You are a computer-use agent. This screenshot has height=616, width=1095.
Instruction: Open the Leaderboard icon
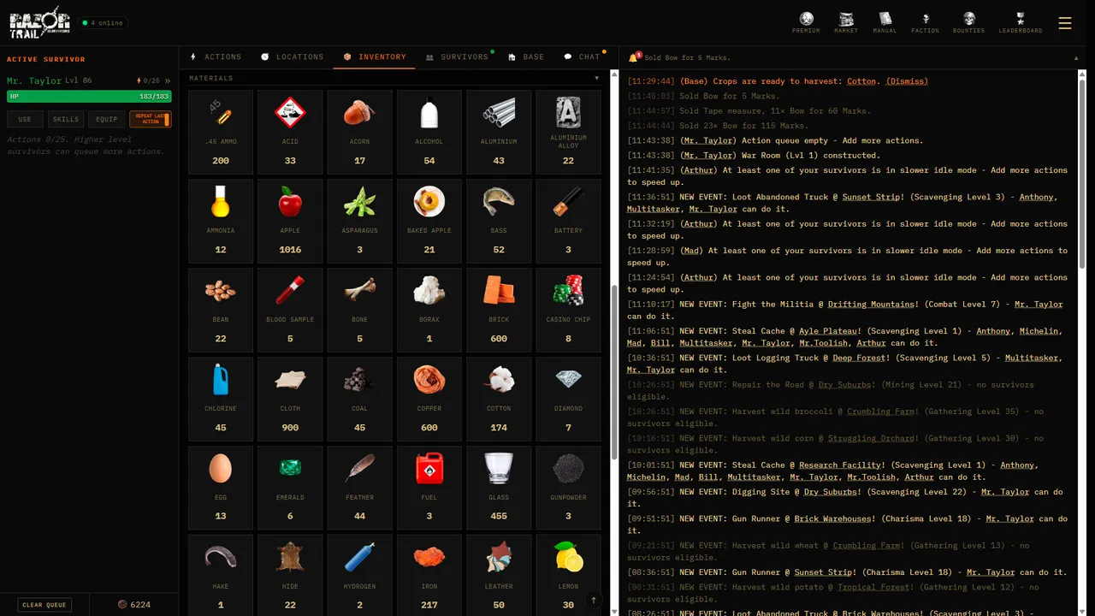click(x=1020, y=22)
